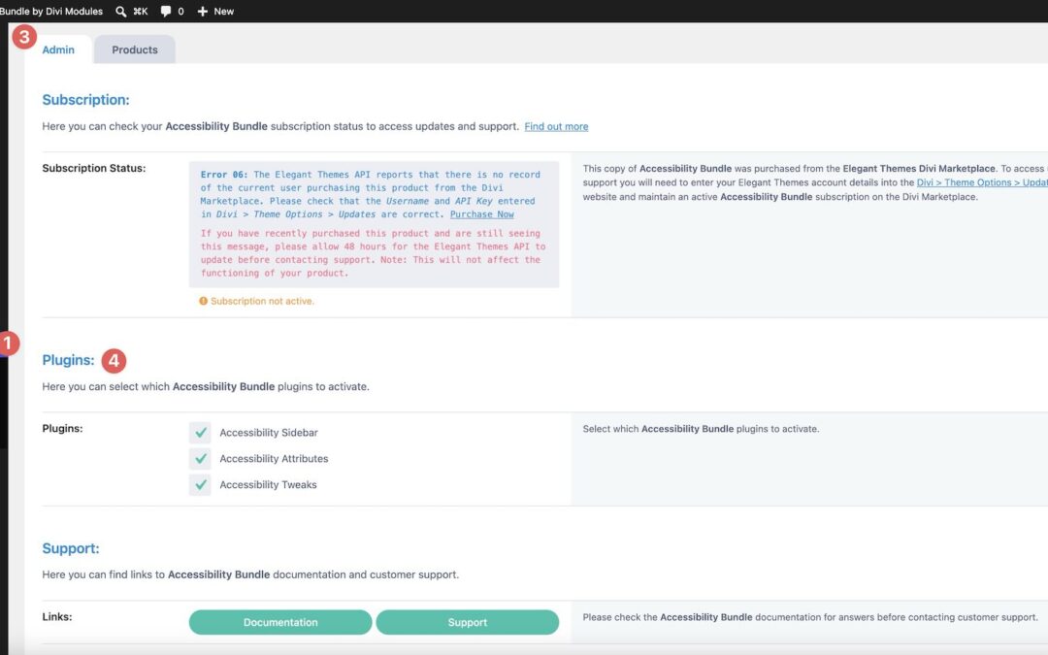Open the comments bubble icon in admin bar
Viewport: 1048px width, 655px height.
pos(166,12)
